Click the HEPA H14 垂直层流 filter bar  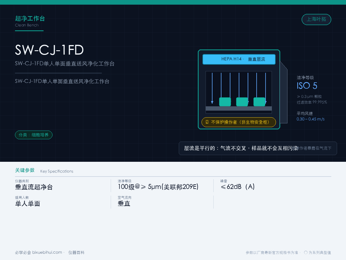[239, 59]
